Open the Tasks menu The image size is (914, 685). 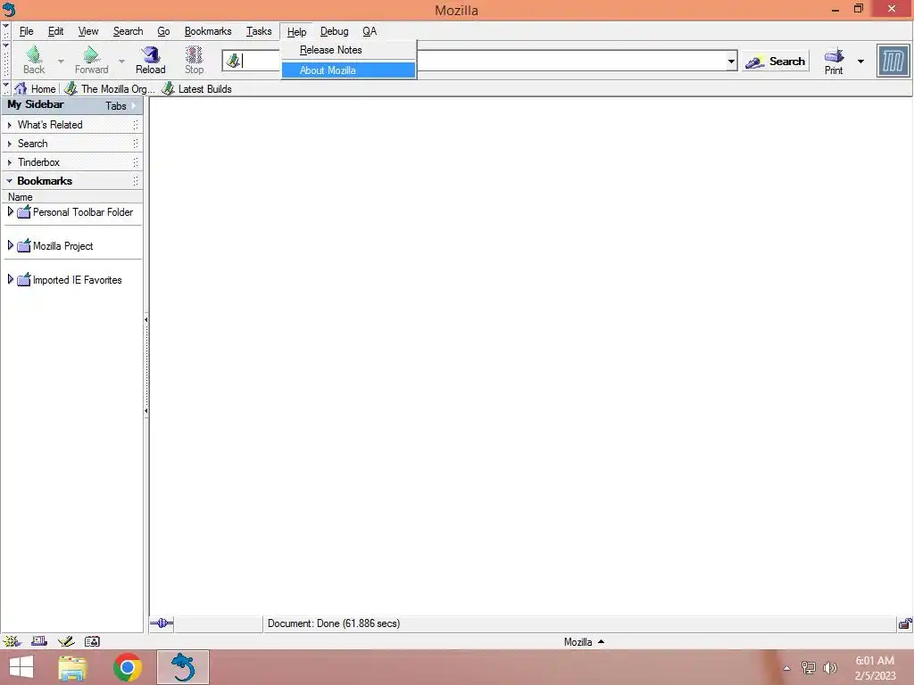coord(259,31)
